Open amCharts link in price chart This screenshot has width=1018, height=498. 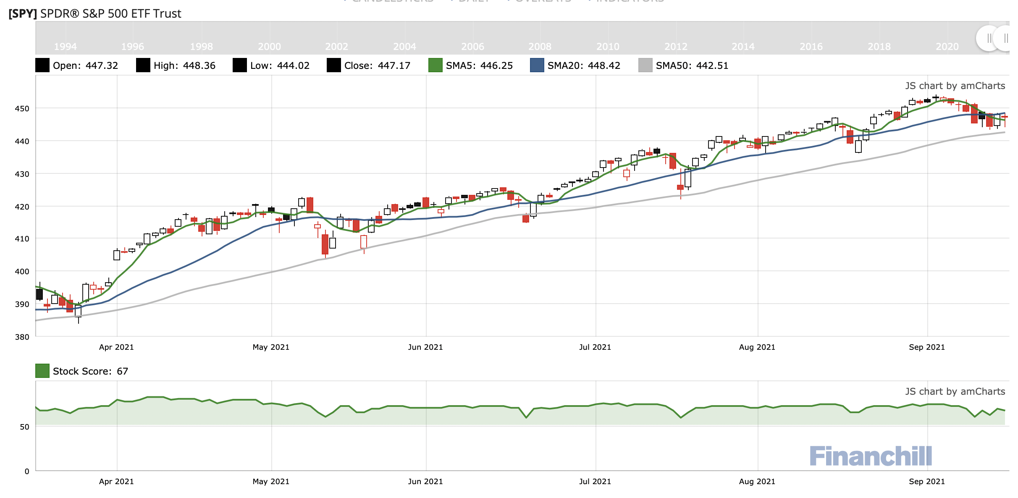tap(955, 86)
